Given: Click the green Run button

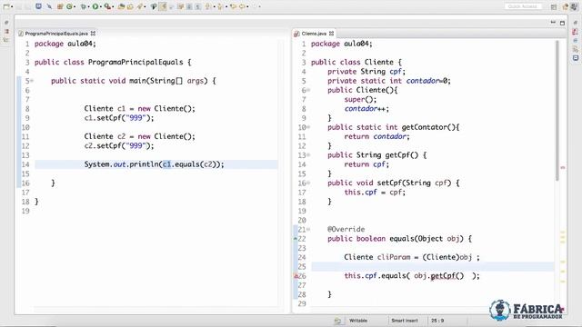Looking at the screenshot, I should tap(95, 6).
